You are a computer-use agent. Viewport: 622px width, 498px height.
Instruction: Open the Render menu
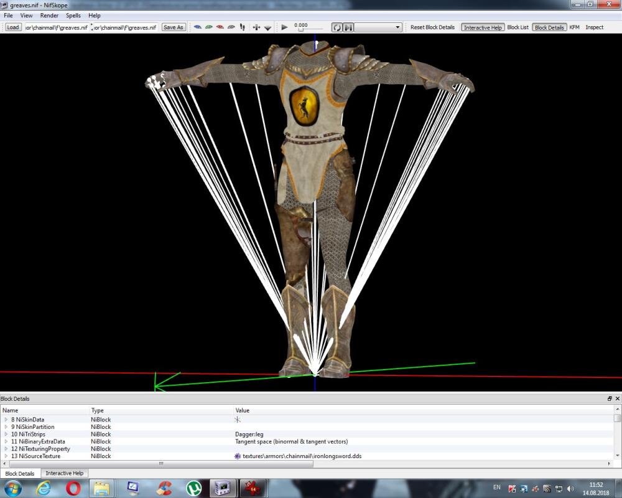[49, 16]
